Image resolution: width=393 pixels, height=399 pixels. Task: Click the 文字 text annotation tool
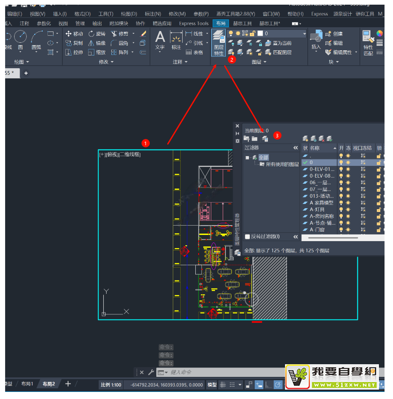(x=160, y=40)
